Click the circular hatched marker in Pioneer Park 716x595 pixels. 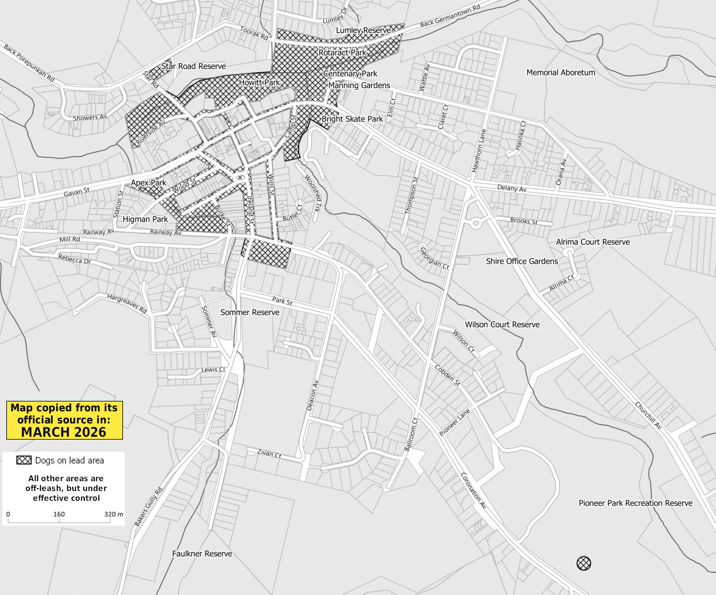tap(584, 563)
